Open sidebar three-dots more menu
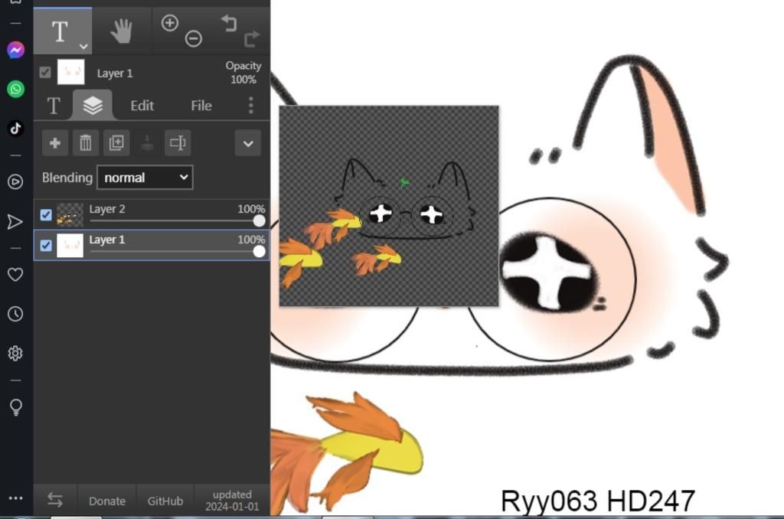 (x=15, y=498)
